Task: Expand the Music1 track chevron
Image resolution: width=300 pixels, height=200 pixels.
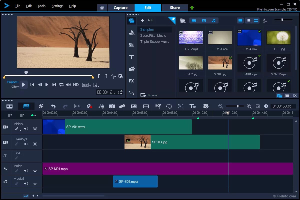Action: click(x=35, y=184)
